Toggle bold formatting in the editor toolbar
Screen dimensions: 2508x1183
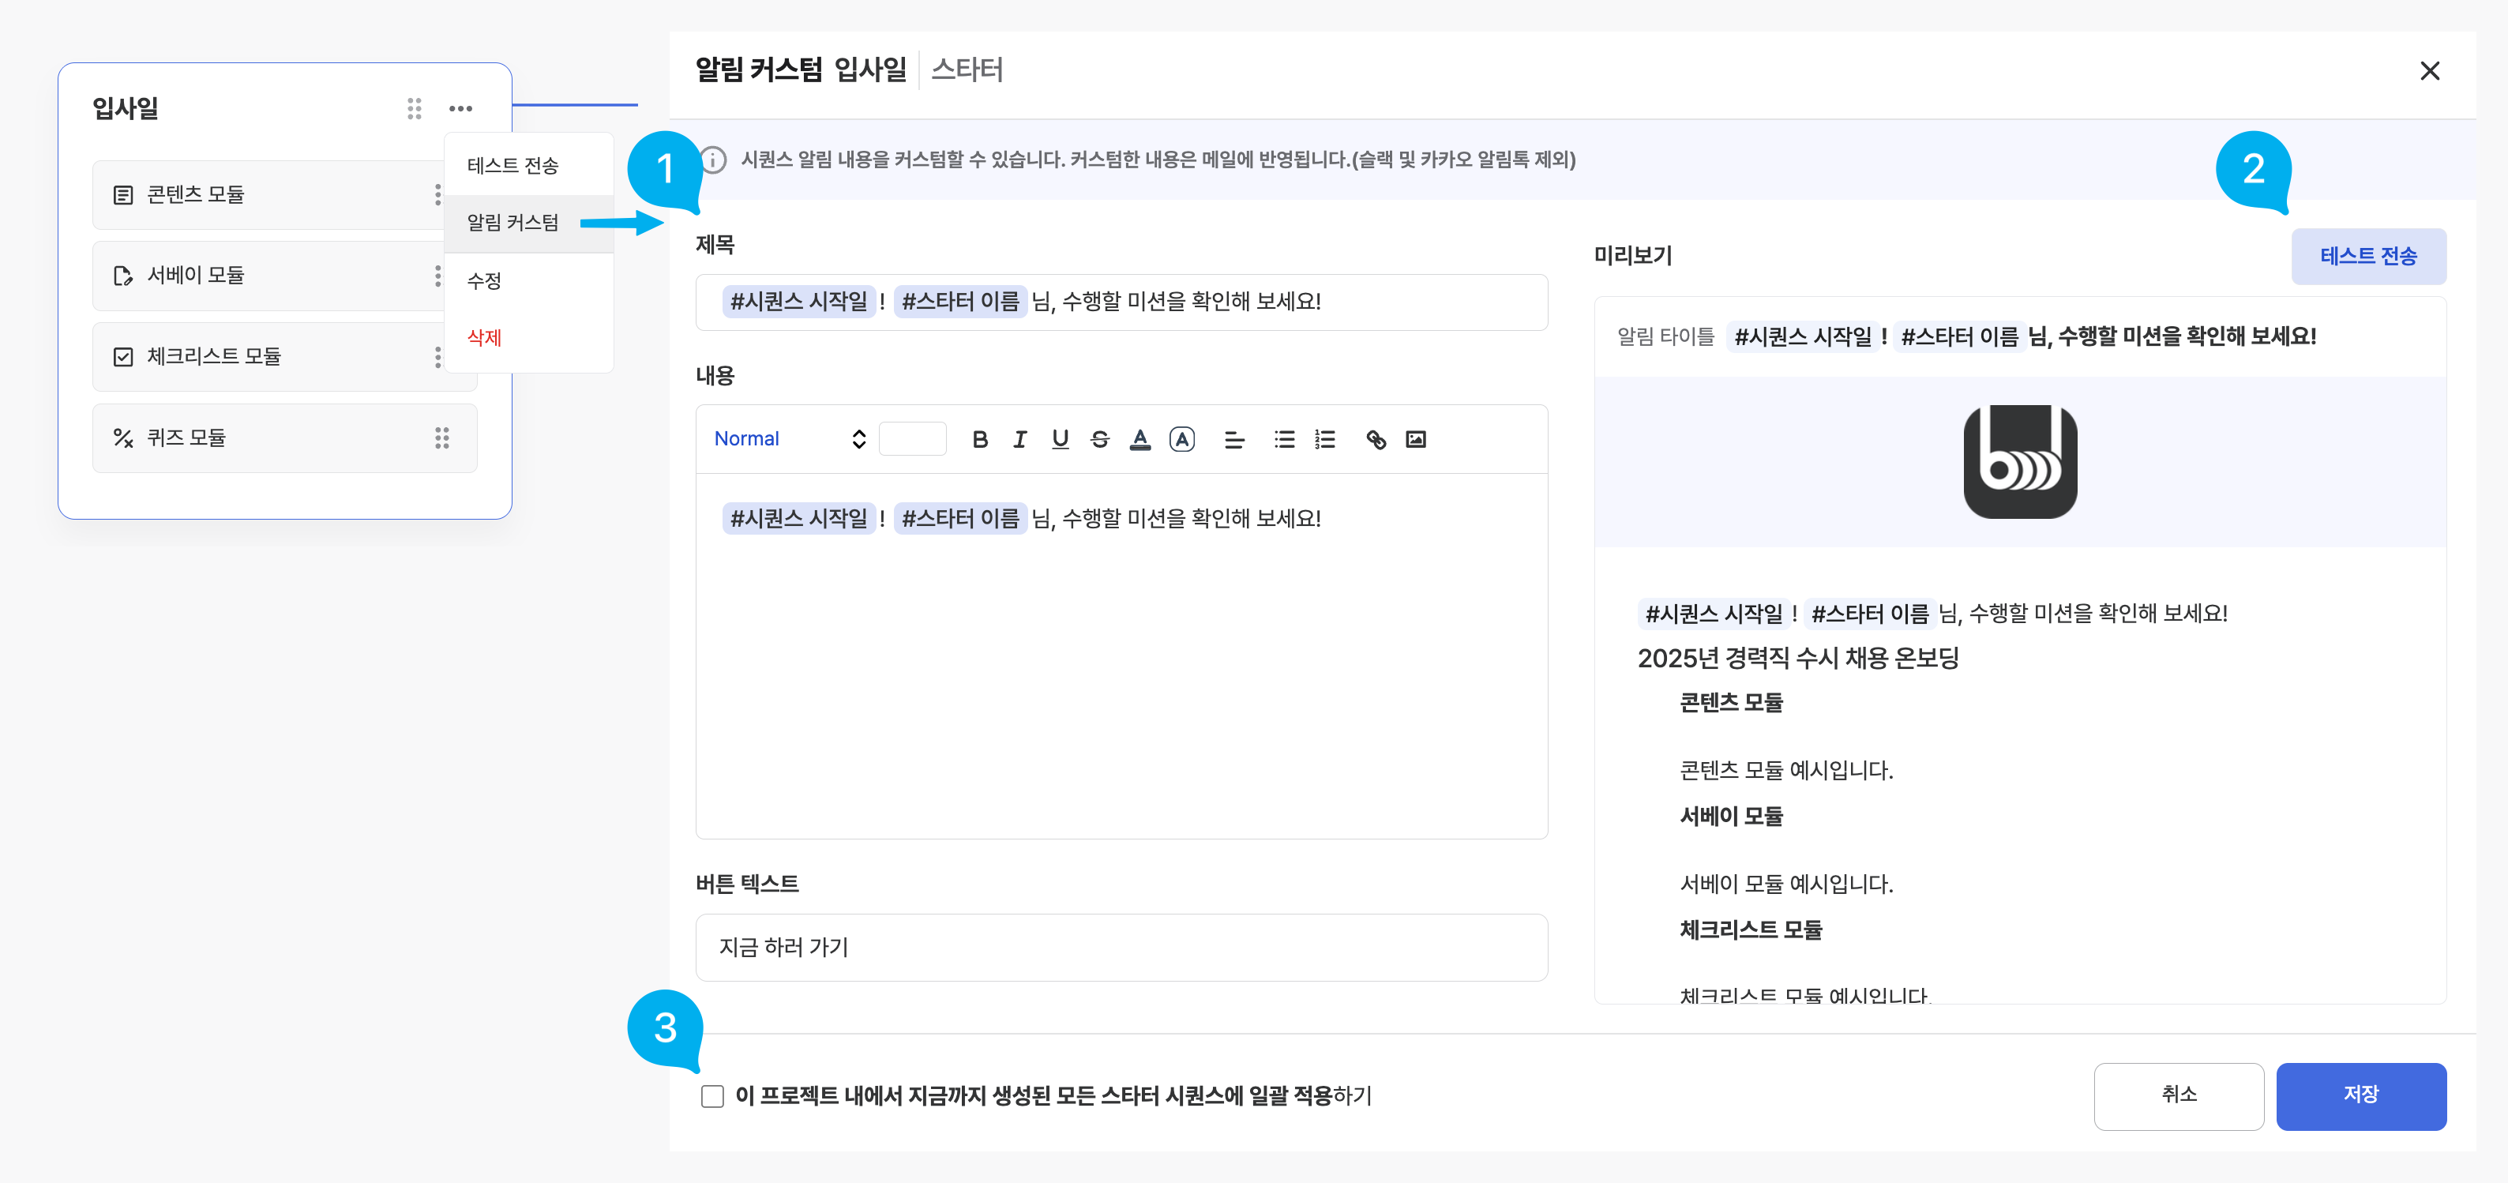979,439
